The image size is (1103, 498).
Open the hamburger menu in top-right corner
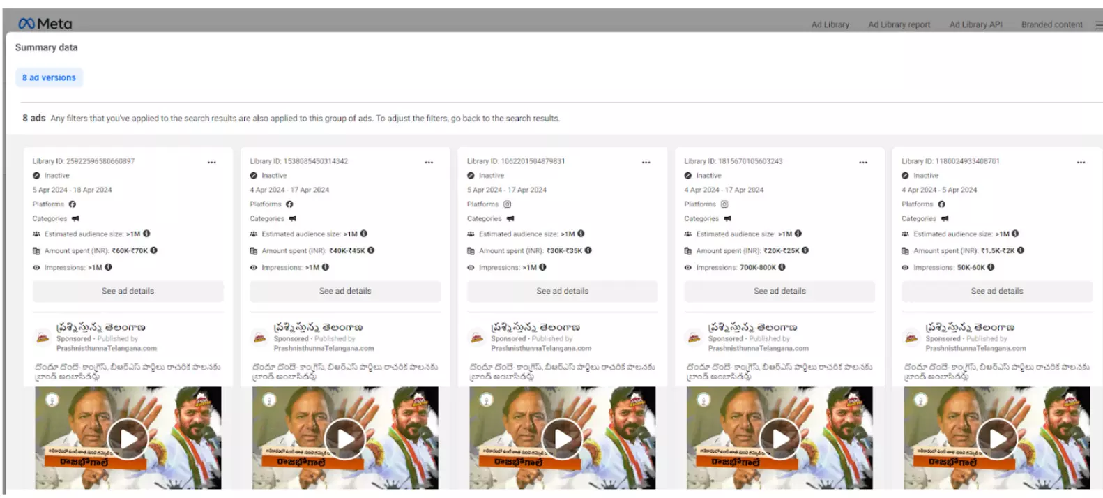[x=1098, y=25]
